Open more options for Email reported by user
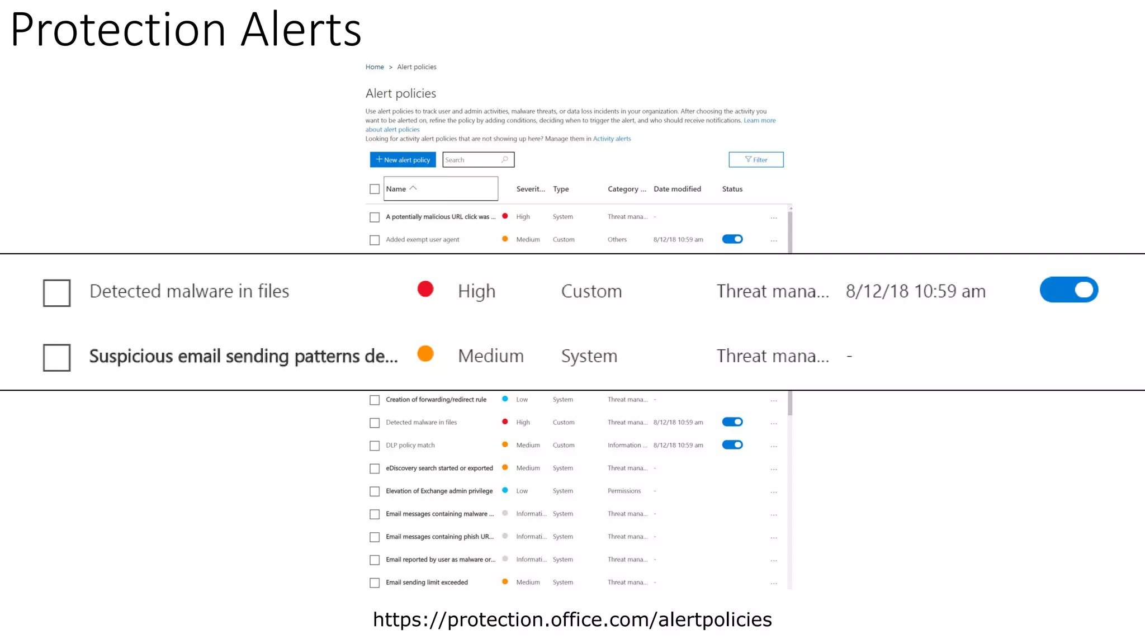1145x644 pixels. (774, 561)
